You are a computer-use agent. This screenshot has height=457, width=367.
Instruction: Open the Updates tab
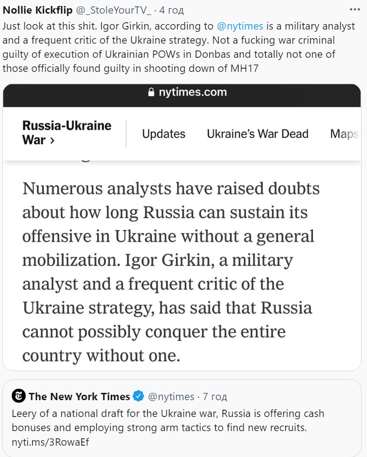[x=164, y=134]
